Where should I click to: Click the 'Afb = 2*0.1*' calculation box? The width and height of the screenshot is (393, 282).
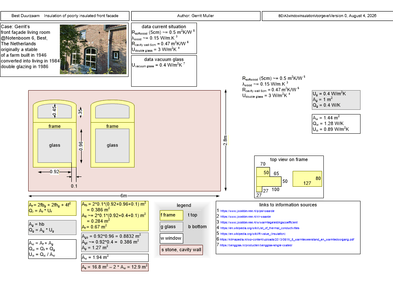point(115,216)
